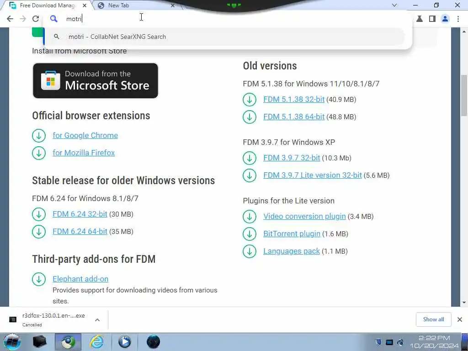Toggle the browser side panel icon
This screenshot has width=468, height=351.
432,19
